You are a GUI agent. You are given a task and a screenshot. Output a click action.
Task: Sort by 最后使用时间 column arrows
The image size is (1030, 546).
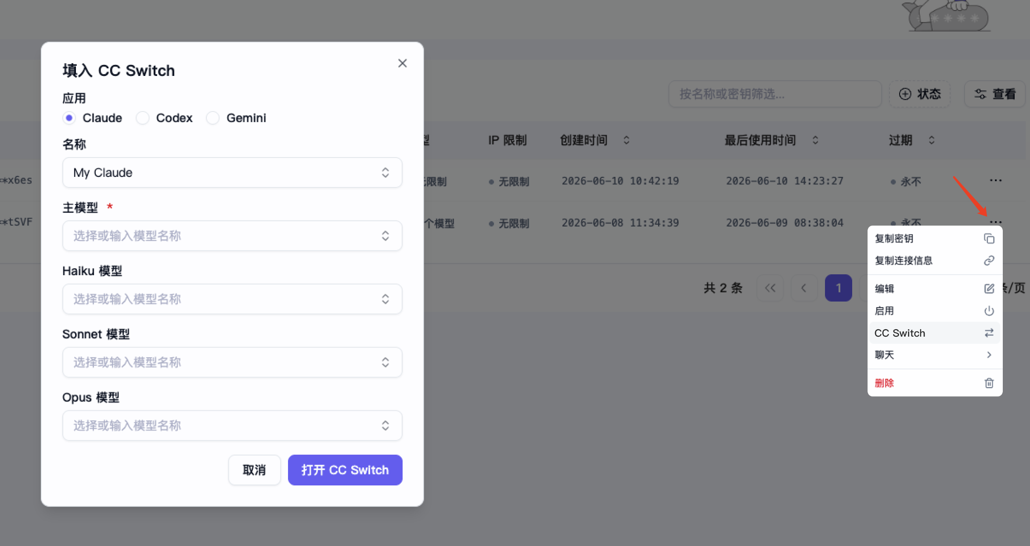point(815,140)
